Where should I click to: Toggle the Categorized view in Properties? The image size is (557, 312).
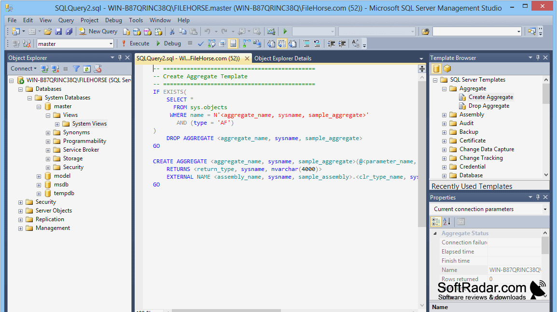click(x=436, y=222)
